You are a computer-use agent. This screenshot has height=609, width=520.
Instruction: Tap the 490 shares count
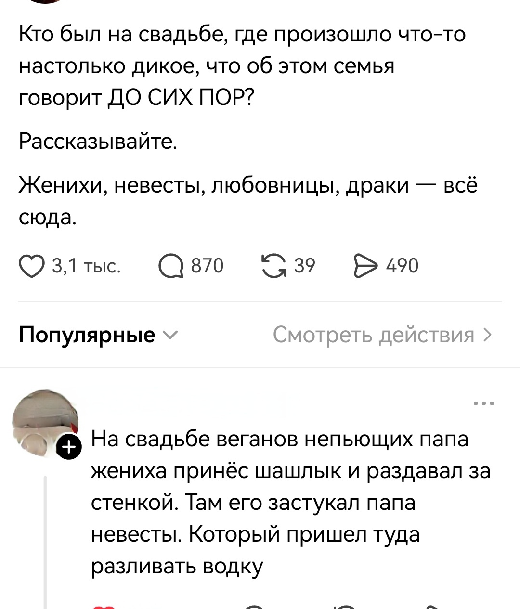[x=403, y=266]
